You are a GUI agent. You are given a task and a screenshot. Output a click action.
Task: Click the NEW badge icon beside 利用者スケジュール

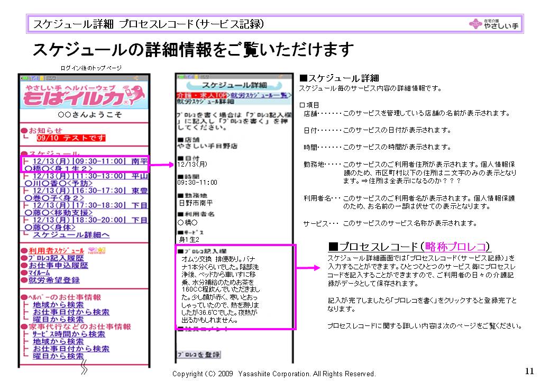click(96, 250)
